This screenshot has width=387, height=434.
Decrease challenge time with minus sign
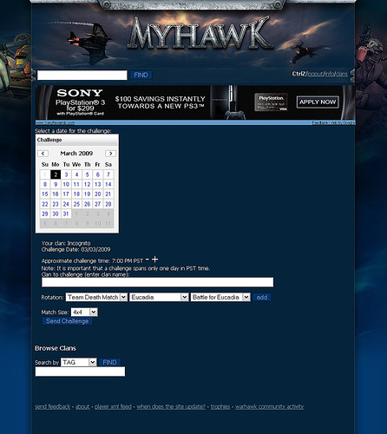[148, 260]
